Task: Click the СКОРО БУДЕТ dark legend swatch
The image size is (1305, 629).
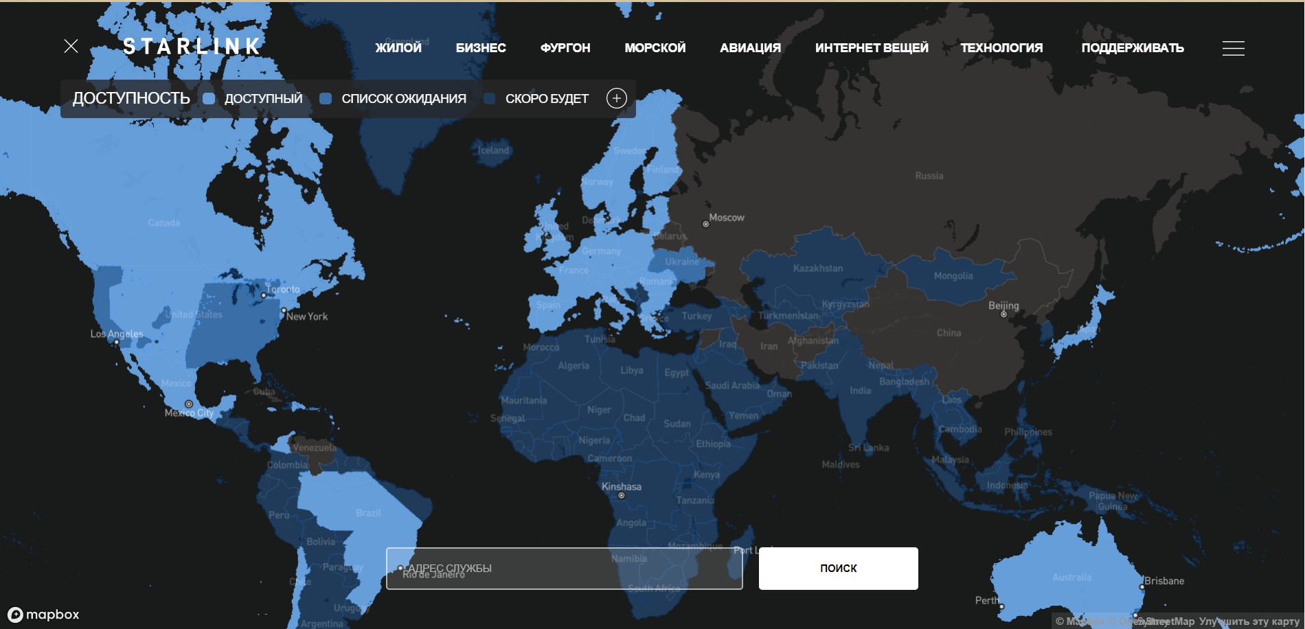Action: click(x=490, y=99)
